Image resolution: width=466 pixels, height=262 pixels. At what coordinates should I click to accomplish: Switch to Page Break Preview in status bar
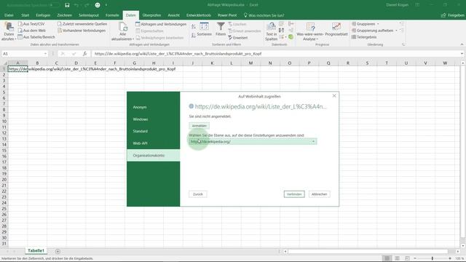coord(407,258)
